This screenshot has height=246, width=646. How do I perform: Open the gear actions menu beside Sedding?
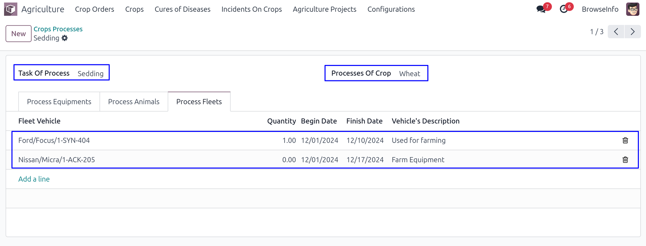pos(65,38)
